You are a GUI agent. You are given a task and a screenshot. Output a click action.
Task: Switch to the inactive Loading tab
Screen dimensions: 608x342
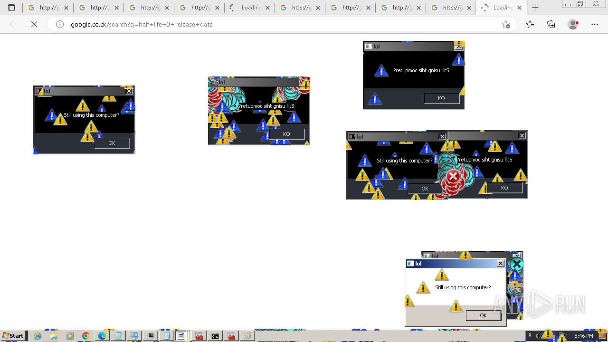coord(249,8)
